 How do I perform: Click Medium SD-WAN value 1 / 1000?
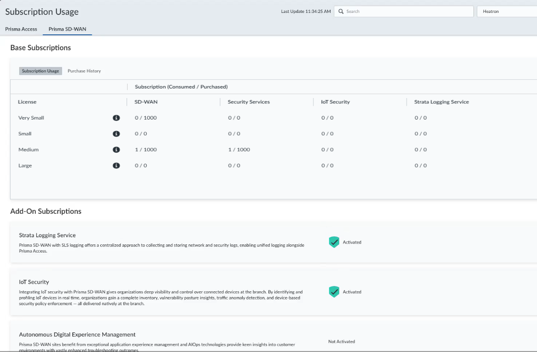pyautogui.click(x=146, y=150)
